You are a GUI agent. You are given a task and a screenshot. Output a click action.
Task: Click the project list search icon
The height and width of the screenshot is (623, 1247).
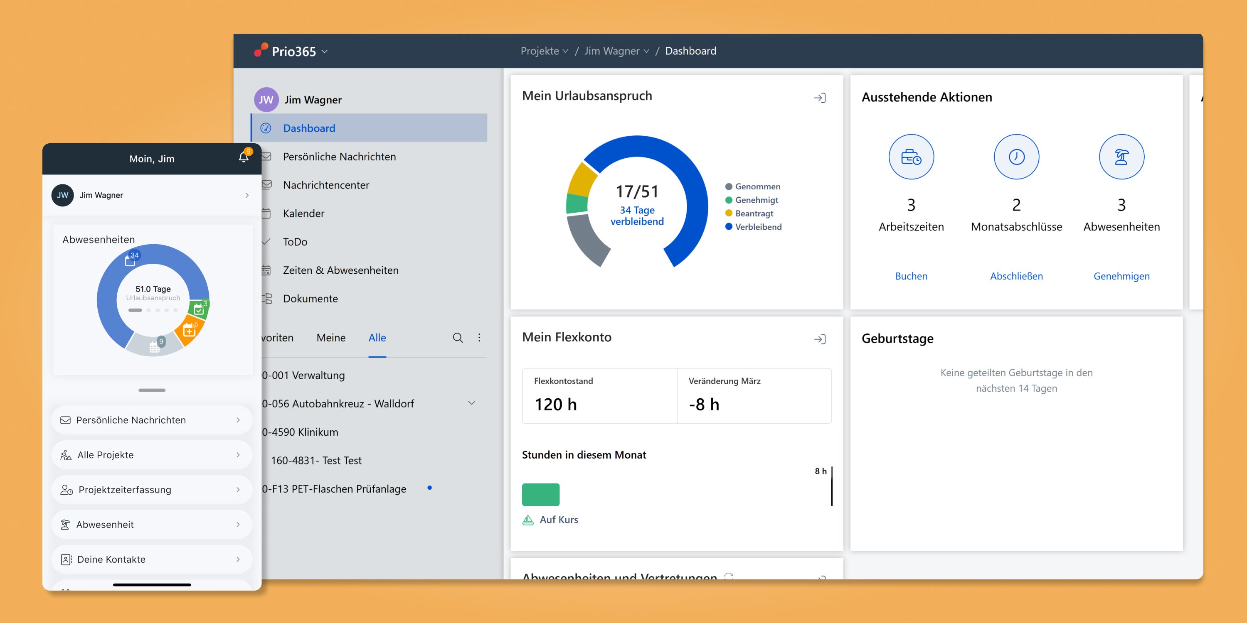pyautogui.click(x=458, y=338)
